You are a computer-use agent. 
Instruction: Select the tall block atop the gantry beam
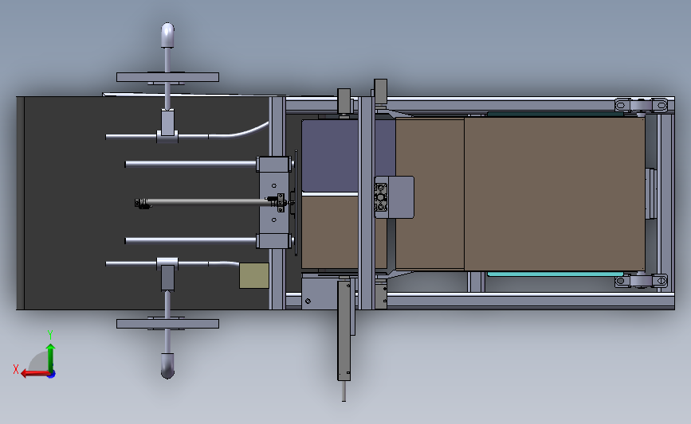380,91
